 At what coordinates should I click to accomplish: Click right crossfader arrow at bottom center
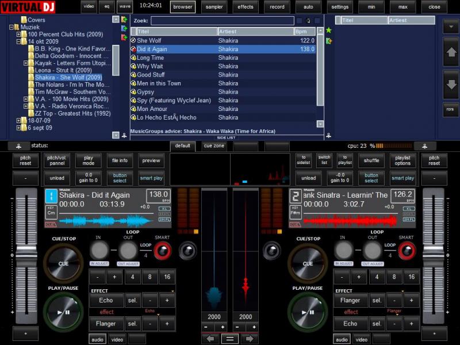point(250,339)
